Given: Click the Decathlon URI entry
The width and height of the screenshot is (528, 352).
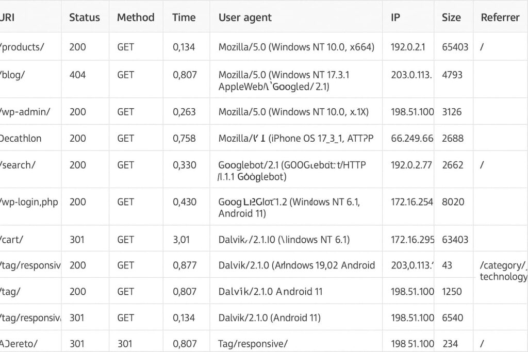Looking at the screenshot, I should 21,138.
